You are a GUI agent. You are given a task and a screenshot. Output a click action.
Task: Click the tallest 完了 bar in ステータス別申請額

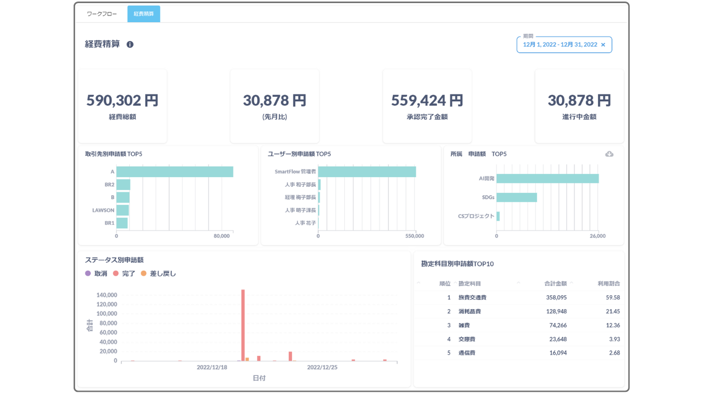pyautogui.click(x=243, y=325)
